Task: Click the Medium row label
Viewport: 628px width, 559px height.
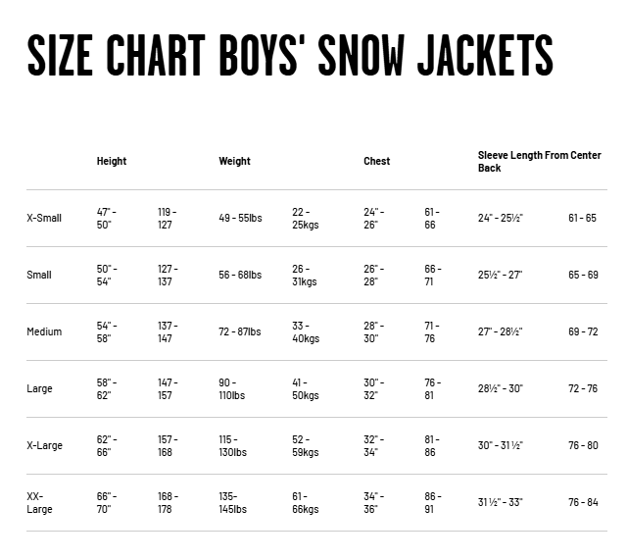Action: (x=44, y=331)
